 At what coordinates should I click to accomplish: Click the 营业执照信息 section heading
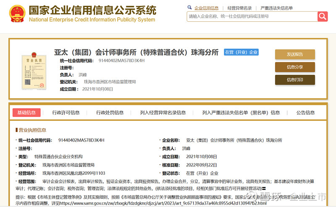32,130
